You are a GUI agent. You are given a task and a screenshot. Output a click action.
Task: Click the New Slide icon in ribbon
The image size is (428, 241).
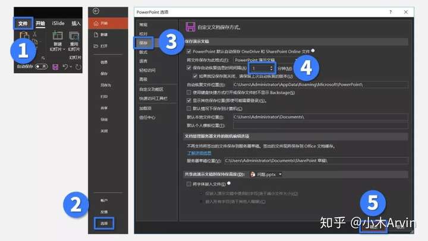coord(58,36)
